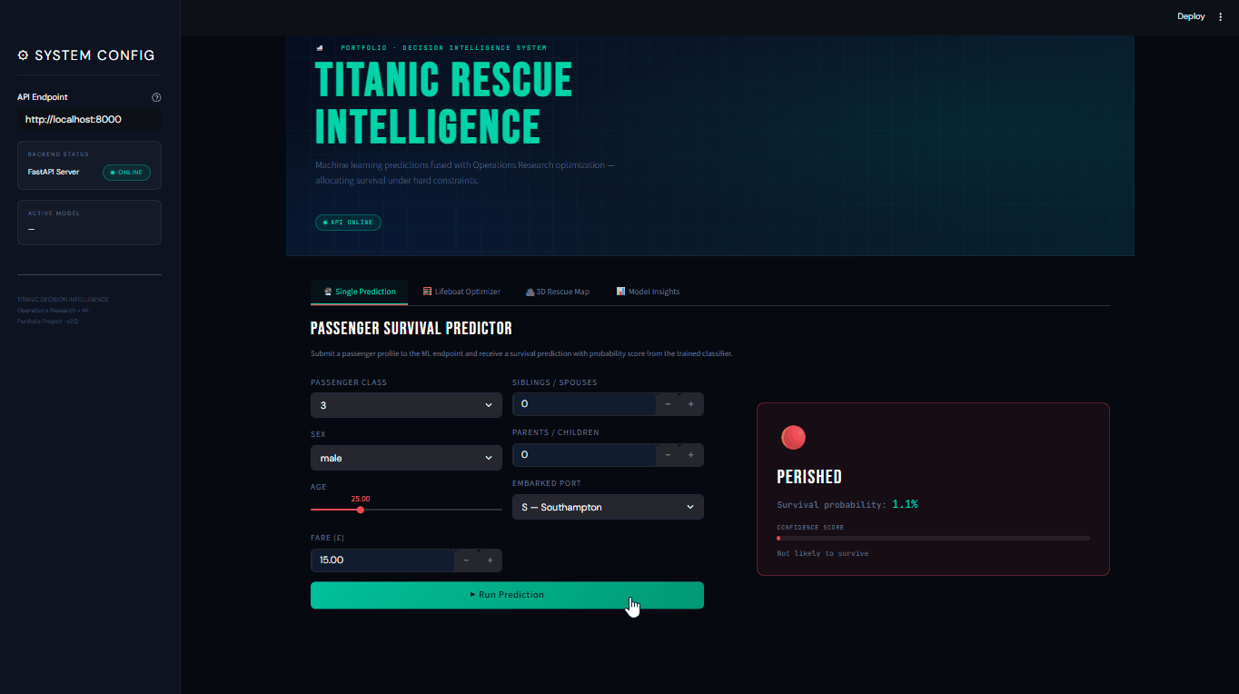Screen dimensions: 1239x694
Task: Click the ONLINE status badge in sidebar
Action: [x=126, y=173]
